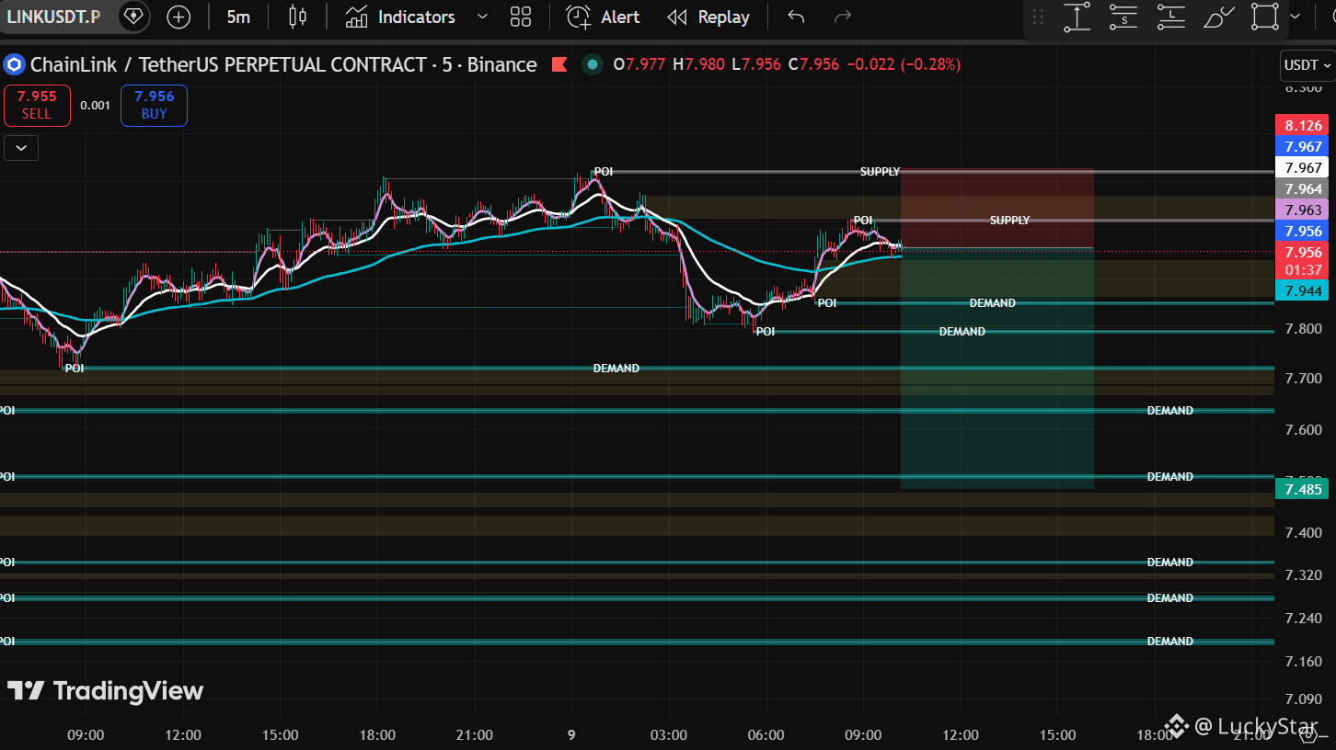Click the 7.800 price scale label
This screenshot has height=750, width=1336.
click(x=1301, y=329)
